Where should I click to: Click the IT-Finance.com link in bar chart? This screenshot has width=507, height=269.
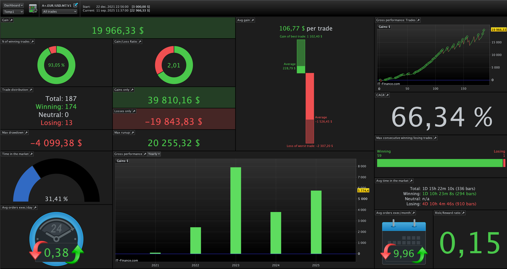click(x=127, y=260)
